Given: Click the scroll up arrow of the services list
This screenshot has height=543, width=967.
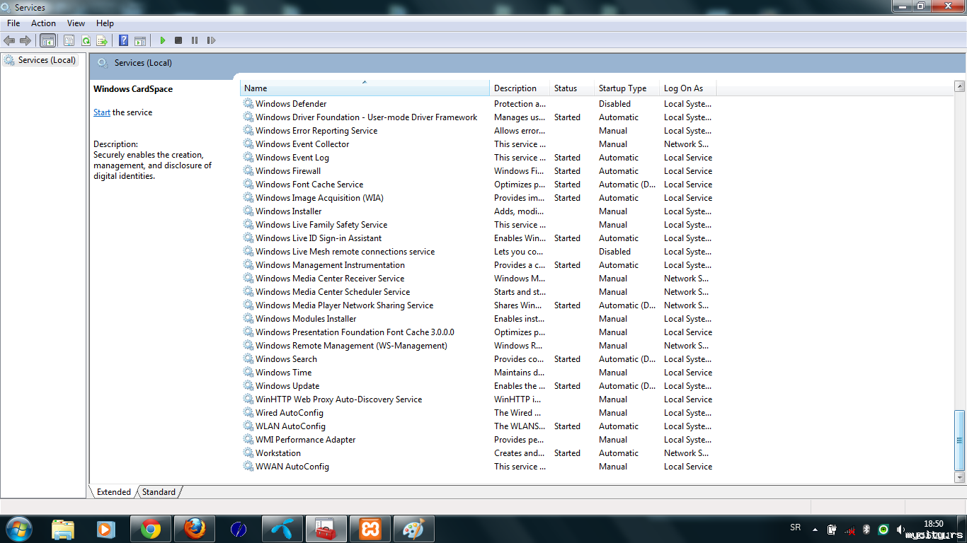Looking at the screenshot, I should pos(959,86).
